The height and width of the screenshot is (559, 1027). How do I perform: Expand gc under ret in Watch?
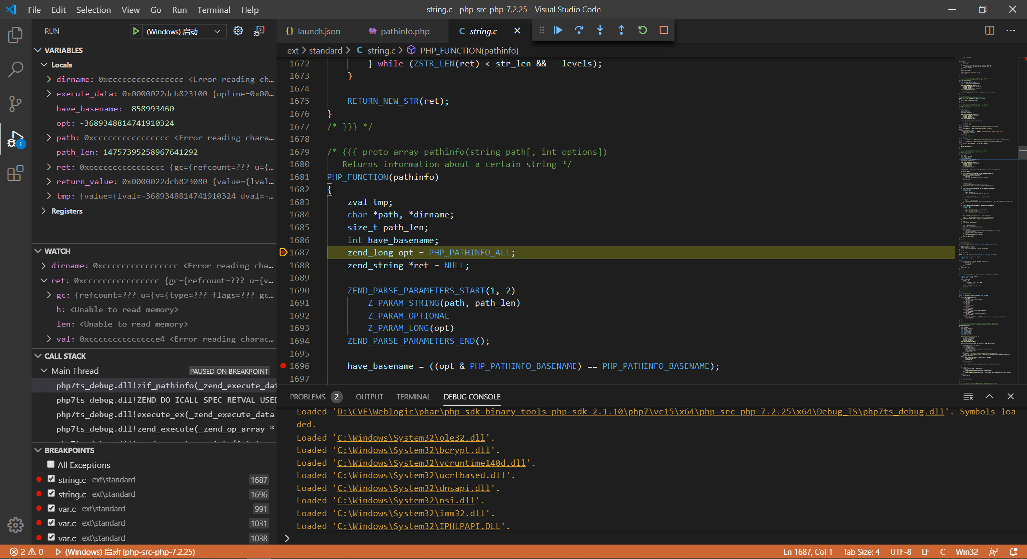click(48, 295)
